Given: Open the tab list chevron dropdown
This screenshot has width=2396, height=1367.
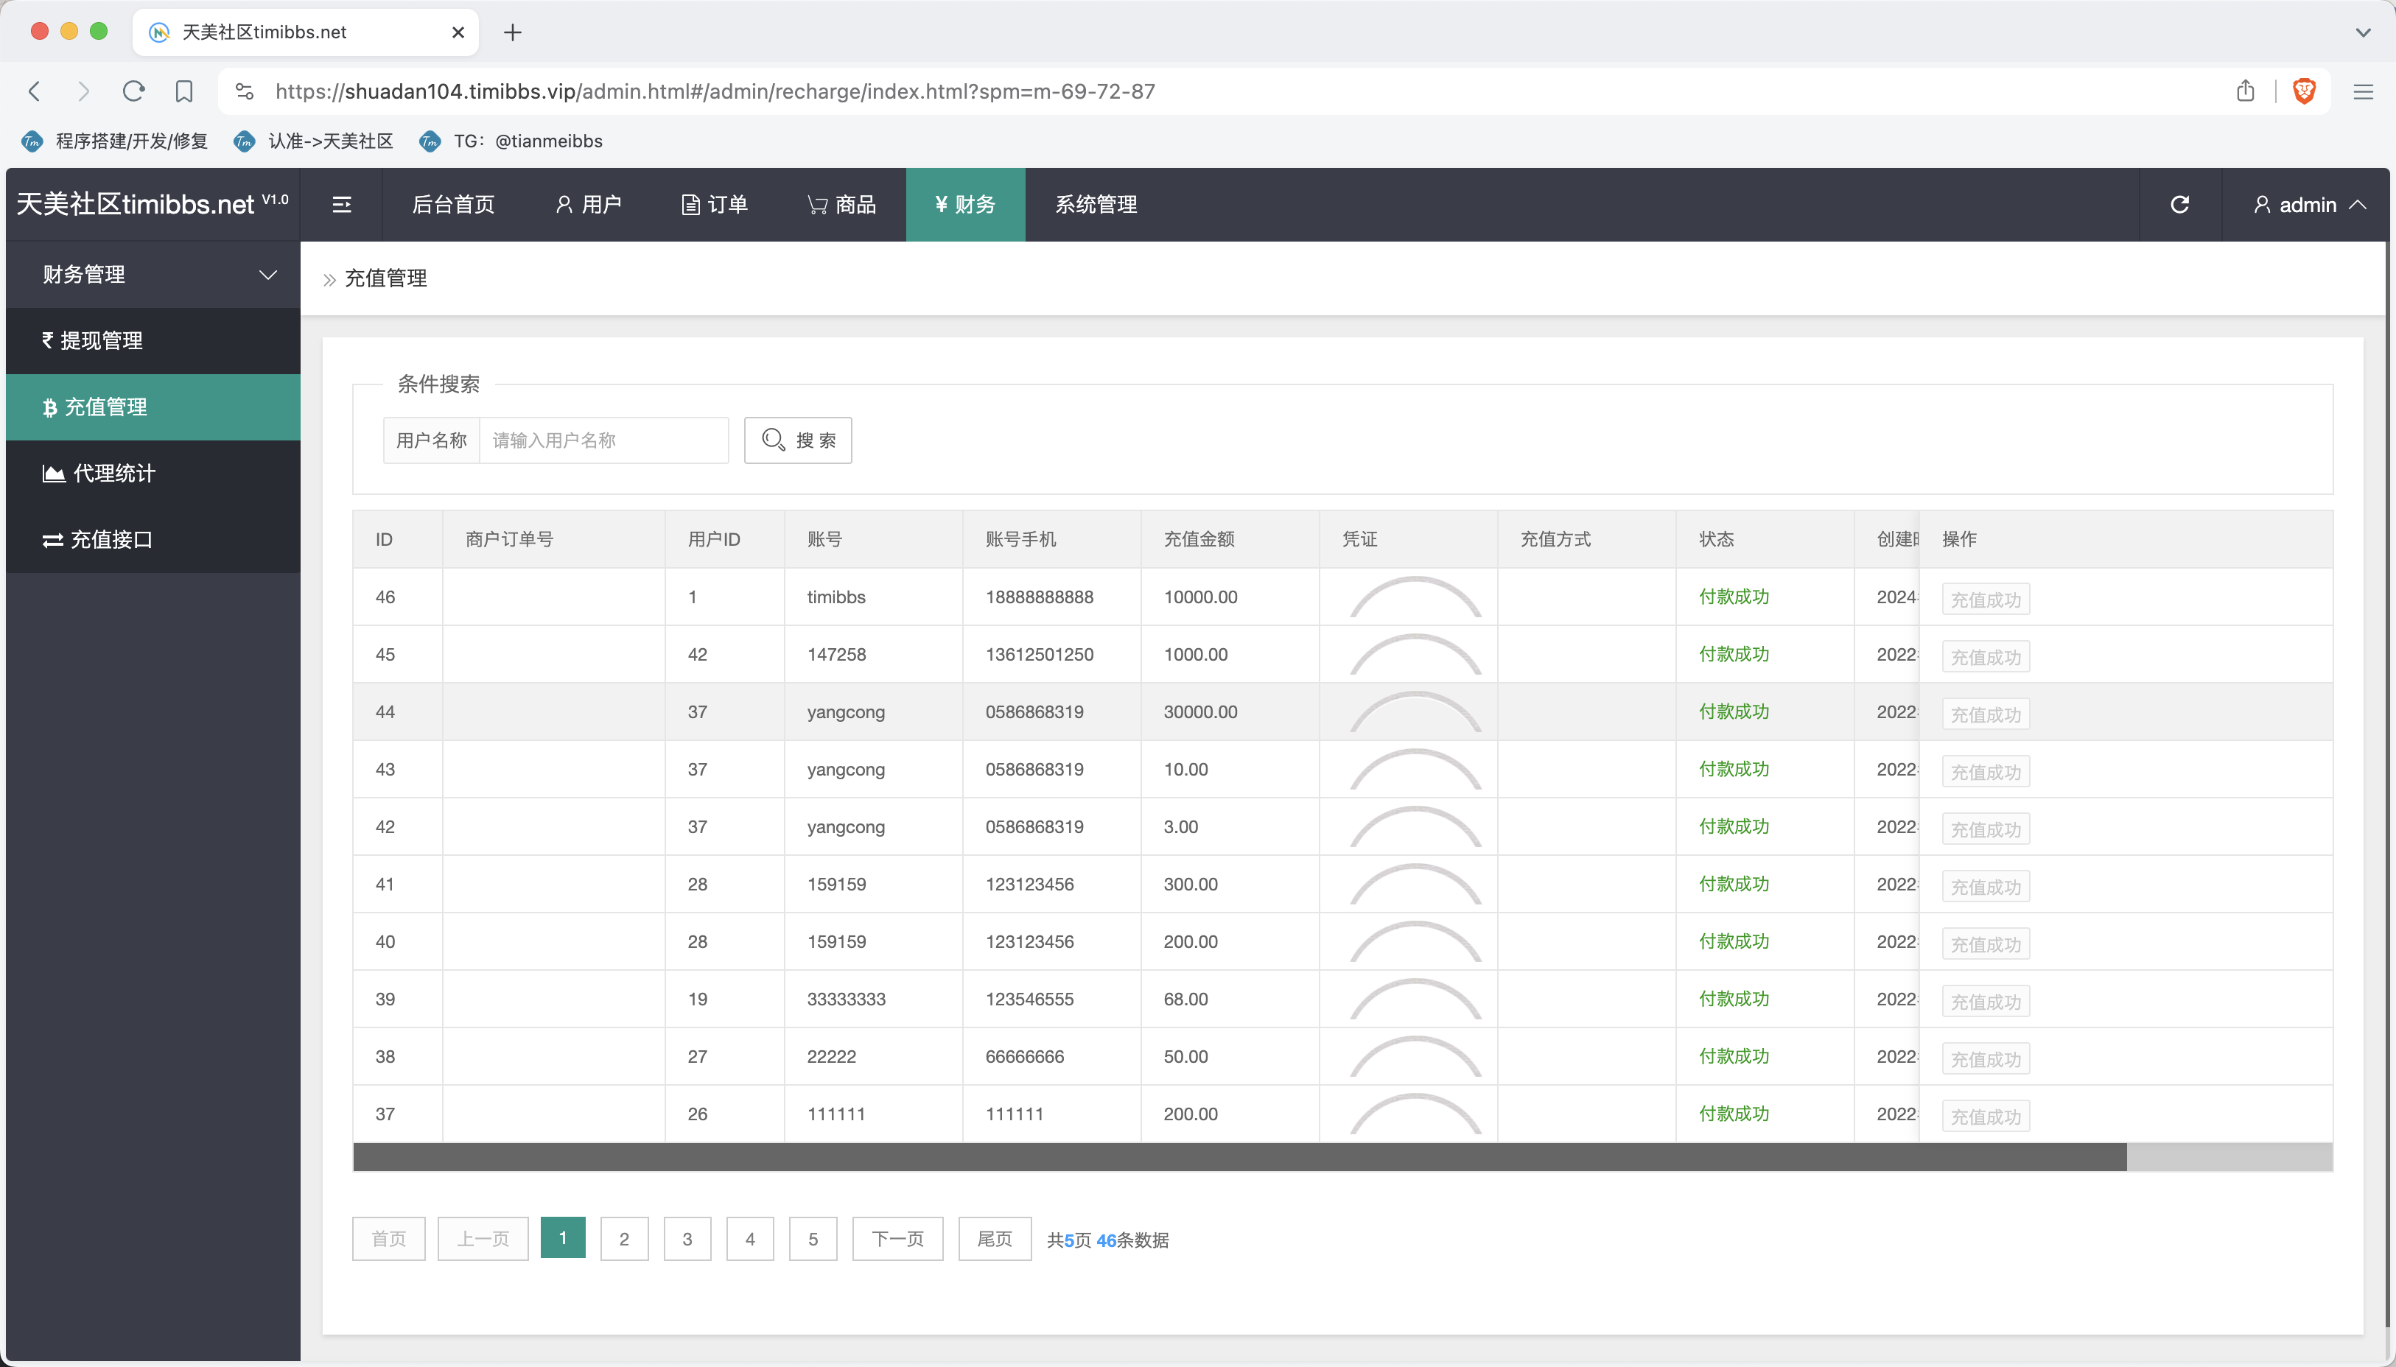Looking at the screenshot, I should 2362,33.
